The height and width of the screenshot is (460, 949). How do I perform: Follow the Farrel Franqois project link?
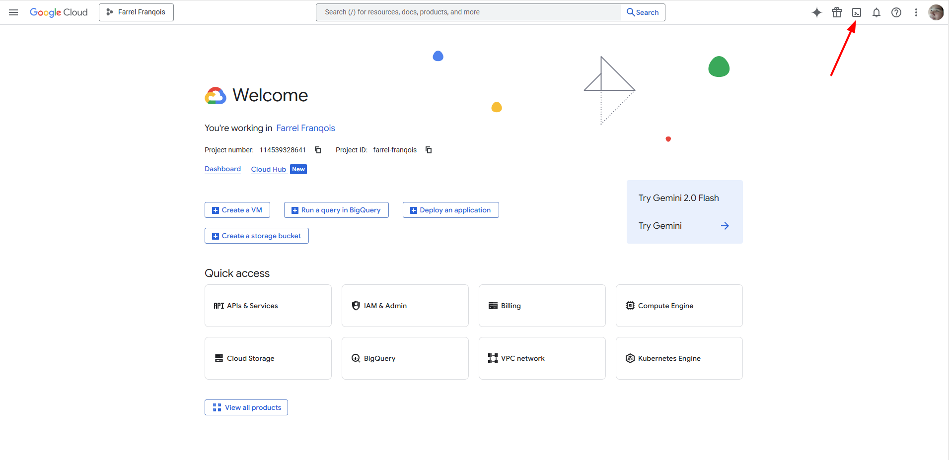point(305,128)
